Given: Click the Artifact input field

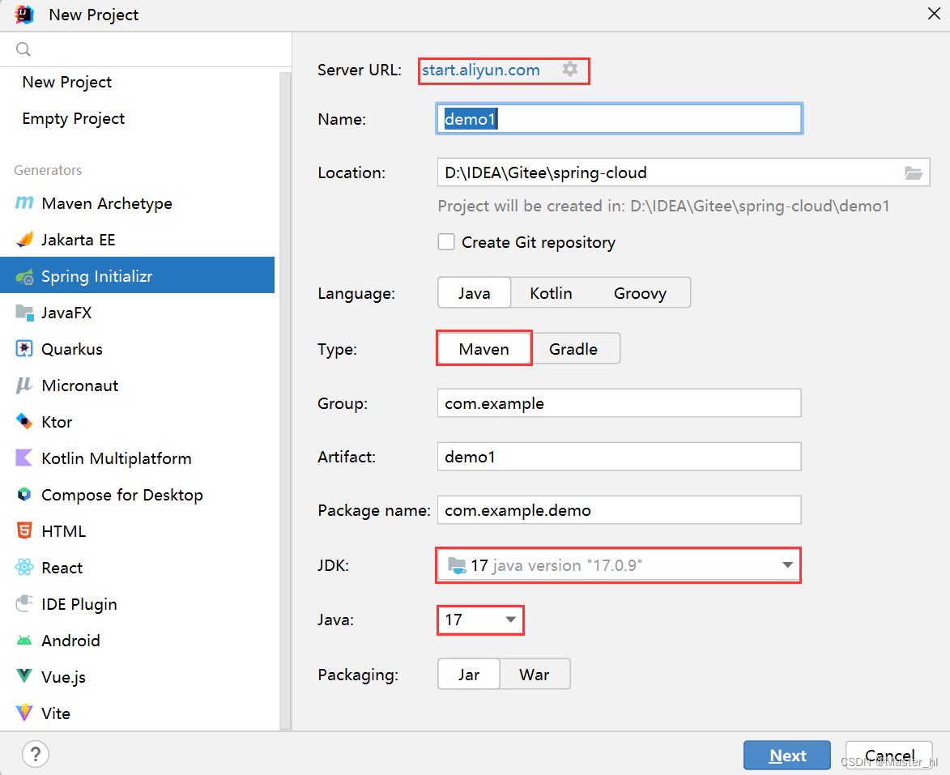Looking at the screenshot, I should click(x=620, y=456).
